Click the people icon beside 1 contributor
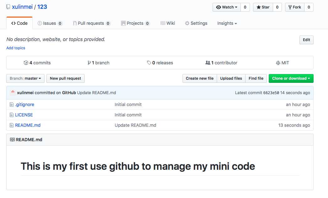The image size is (328, 198). (x=208, y=62)
